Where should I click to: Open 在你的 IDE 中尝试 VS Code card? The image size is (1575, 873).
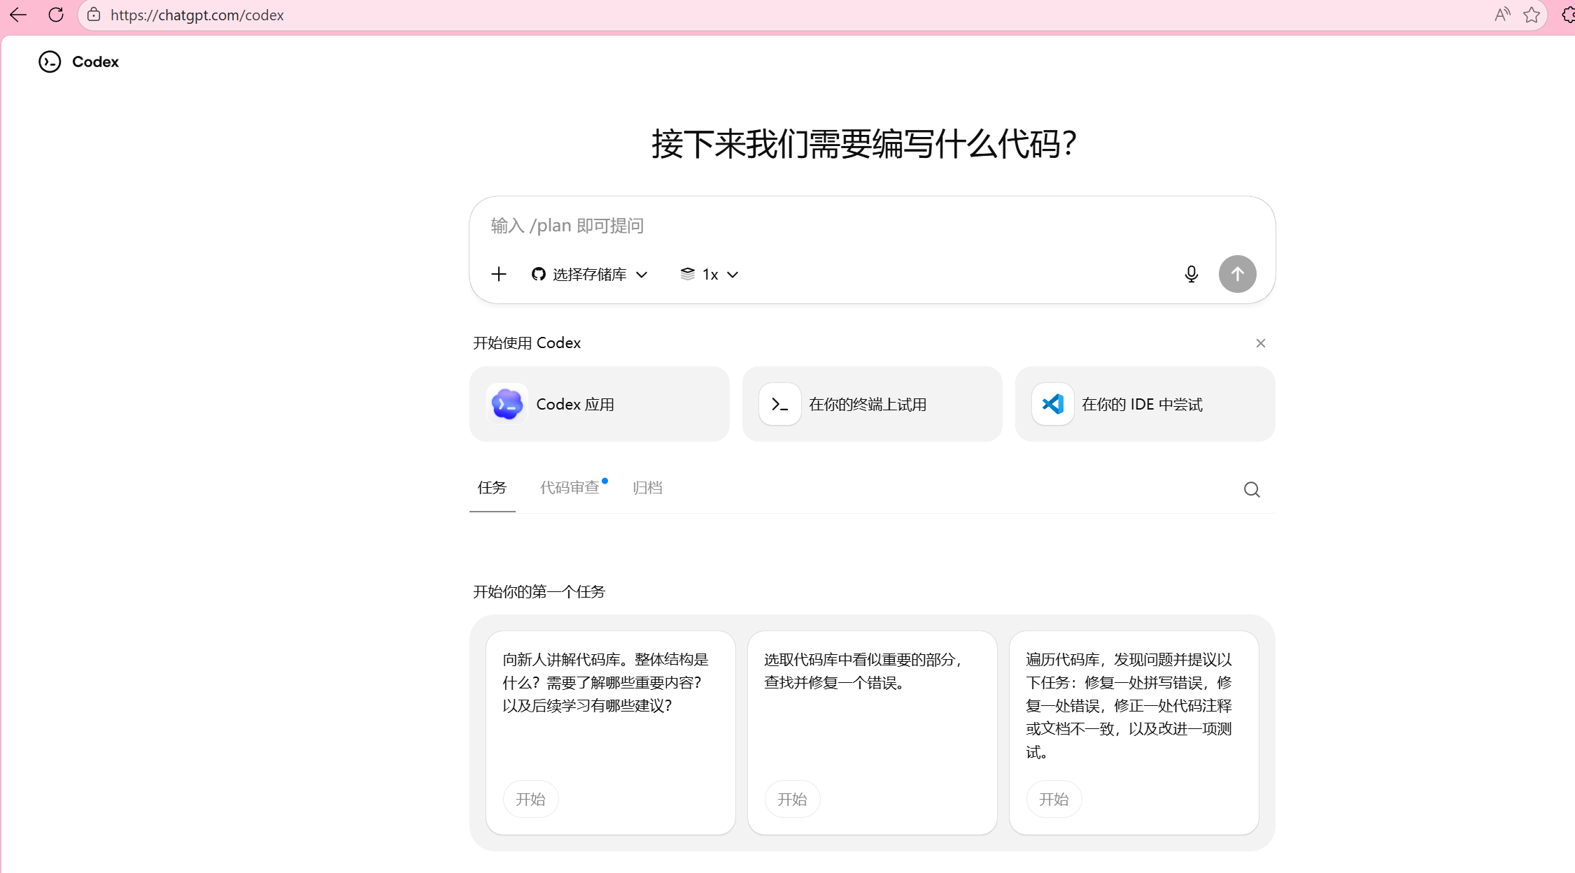(x=1145, y=404)
